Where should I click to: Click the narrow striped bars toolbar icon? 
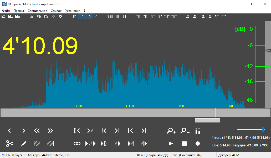[117, 16]
